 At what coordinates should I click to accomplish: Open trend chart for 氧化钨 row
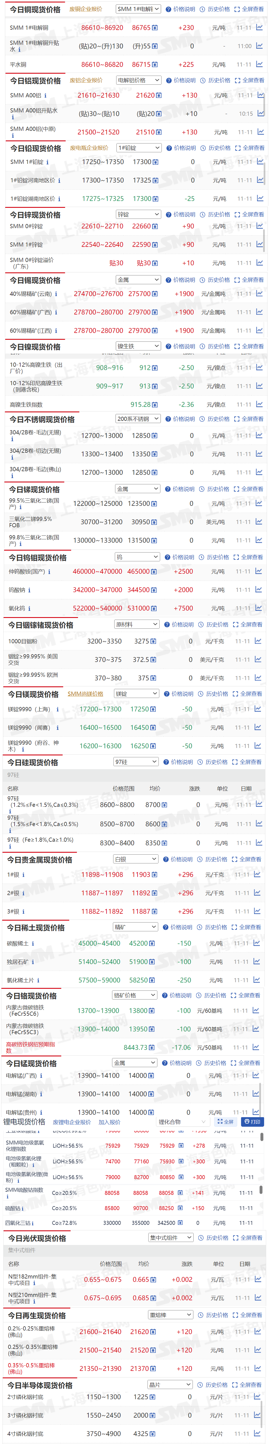259,608
